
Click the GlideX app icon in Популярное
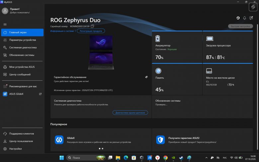(59, 140)
